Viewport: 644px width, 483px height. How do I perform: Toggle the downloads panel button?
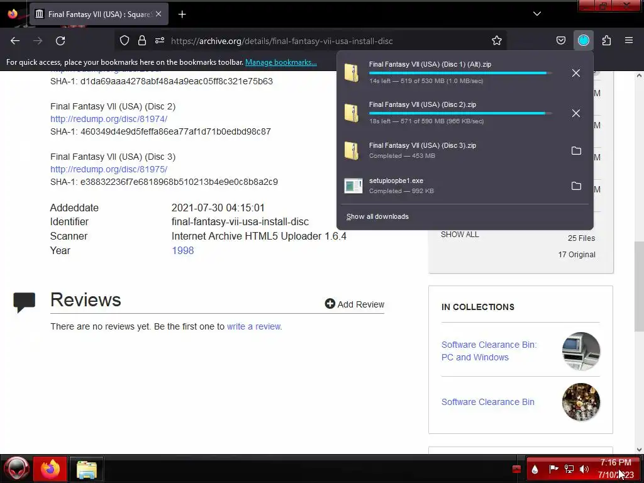pos(583,41)
